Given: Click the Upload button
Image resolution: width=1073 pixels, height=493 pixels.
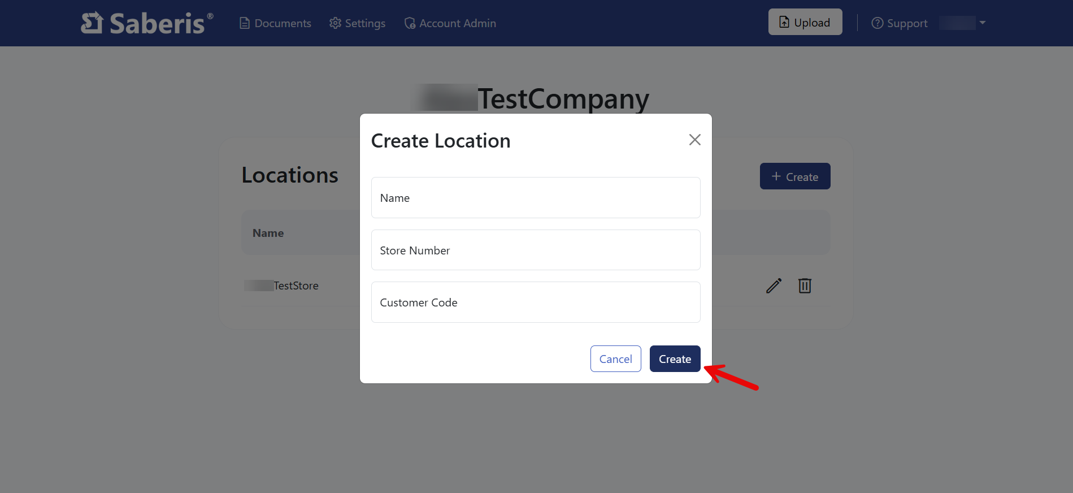Looking at the screenshot, I should pos(805,22).
